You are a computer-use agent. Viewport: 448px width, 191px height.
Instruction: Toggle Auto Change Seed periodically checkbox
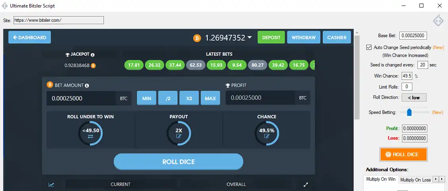coord(369,47)
